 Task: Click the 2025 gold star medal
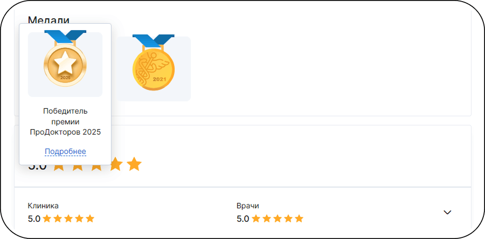65,64
